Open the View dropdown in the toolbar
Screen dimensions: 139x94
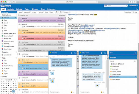[135, 12]
